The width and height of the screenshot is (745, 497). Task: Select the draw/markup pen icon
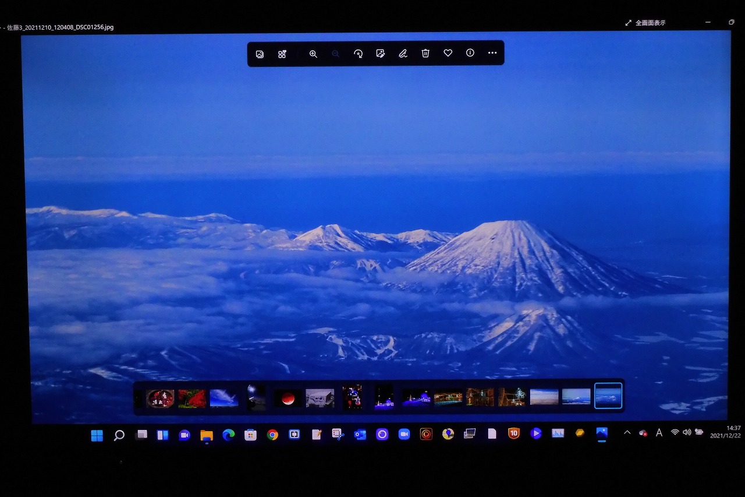(403, 54)
